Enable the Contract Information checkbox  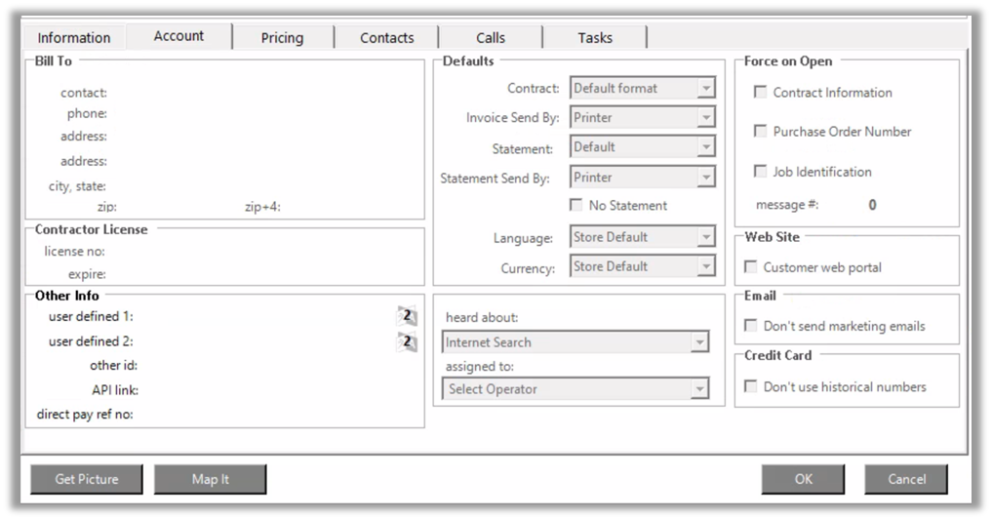coord(761,93)
